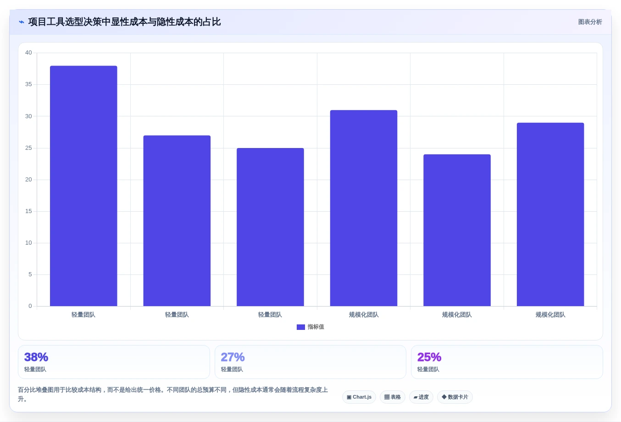
Task: Select the 数据卡片 tag chip
Action: pos(455,397)
